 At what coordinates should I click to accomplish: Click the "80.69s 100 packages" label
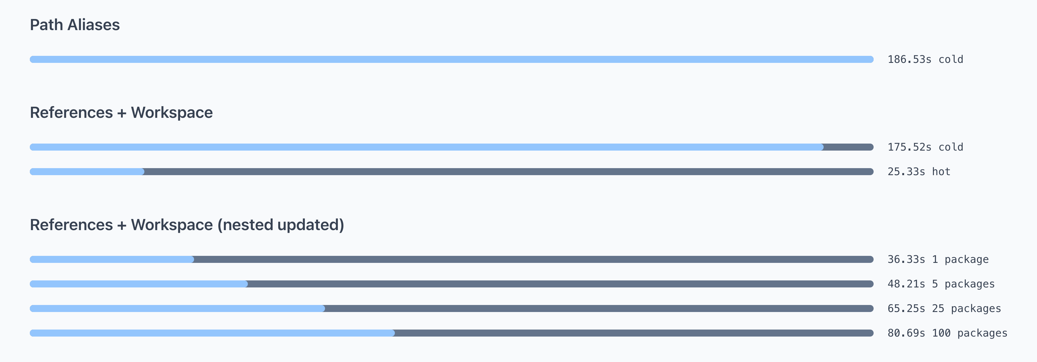(947, 333)
